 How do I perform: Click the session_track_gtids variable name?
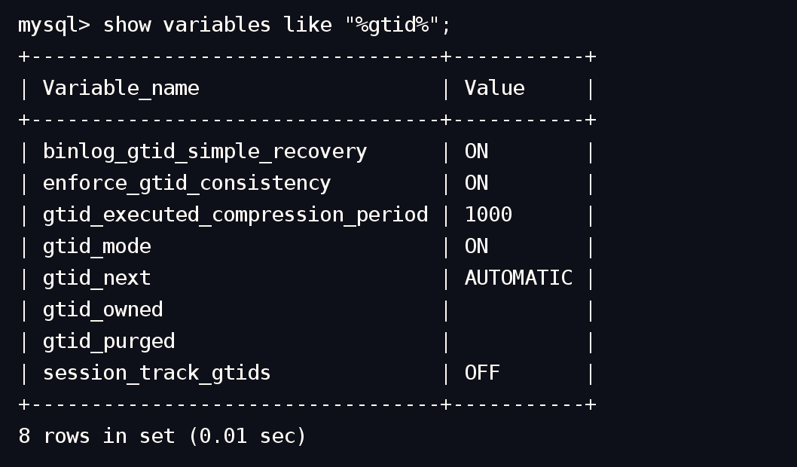coord(156,373)
